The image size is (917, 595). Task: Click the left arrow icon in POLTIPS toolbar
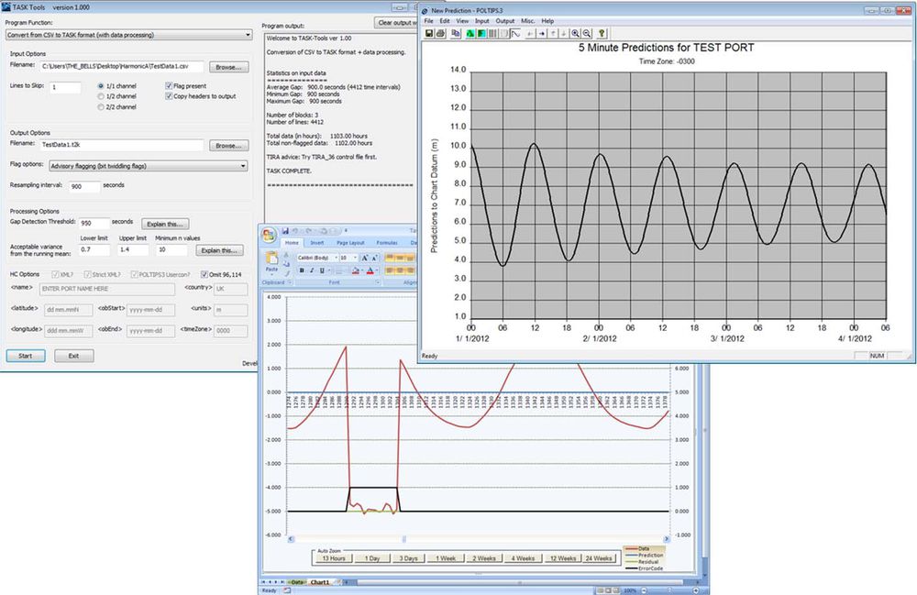tap(530, 33)
